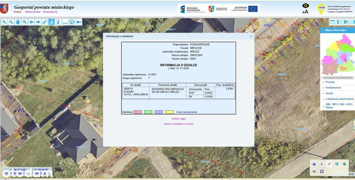This screenshot has width=355, height=180.
Task: Open Microsoft Teams from the tray popup
Action: click(x=314, y=164)
